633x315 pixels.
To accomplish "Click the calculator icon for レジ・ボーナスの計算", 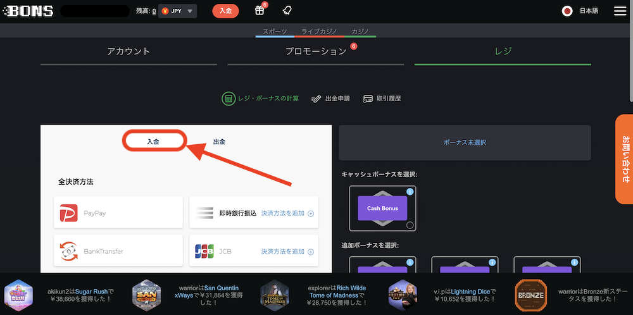I will pyautogui.click(x=228, y=99).
